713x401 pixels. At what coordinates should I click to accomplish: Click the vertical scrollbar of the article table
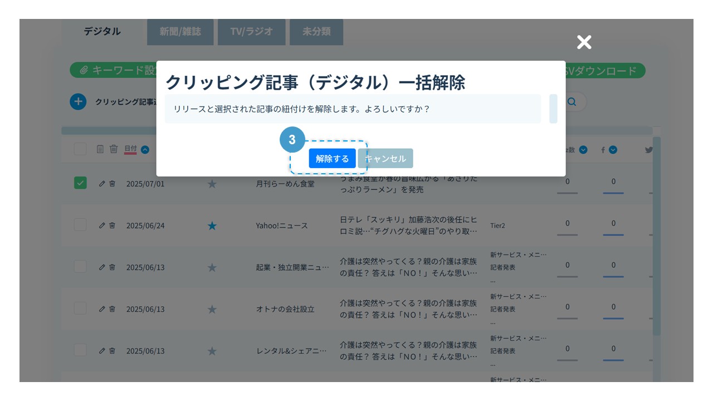[656, 234]
